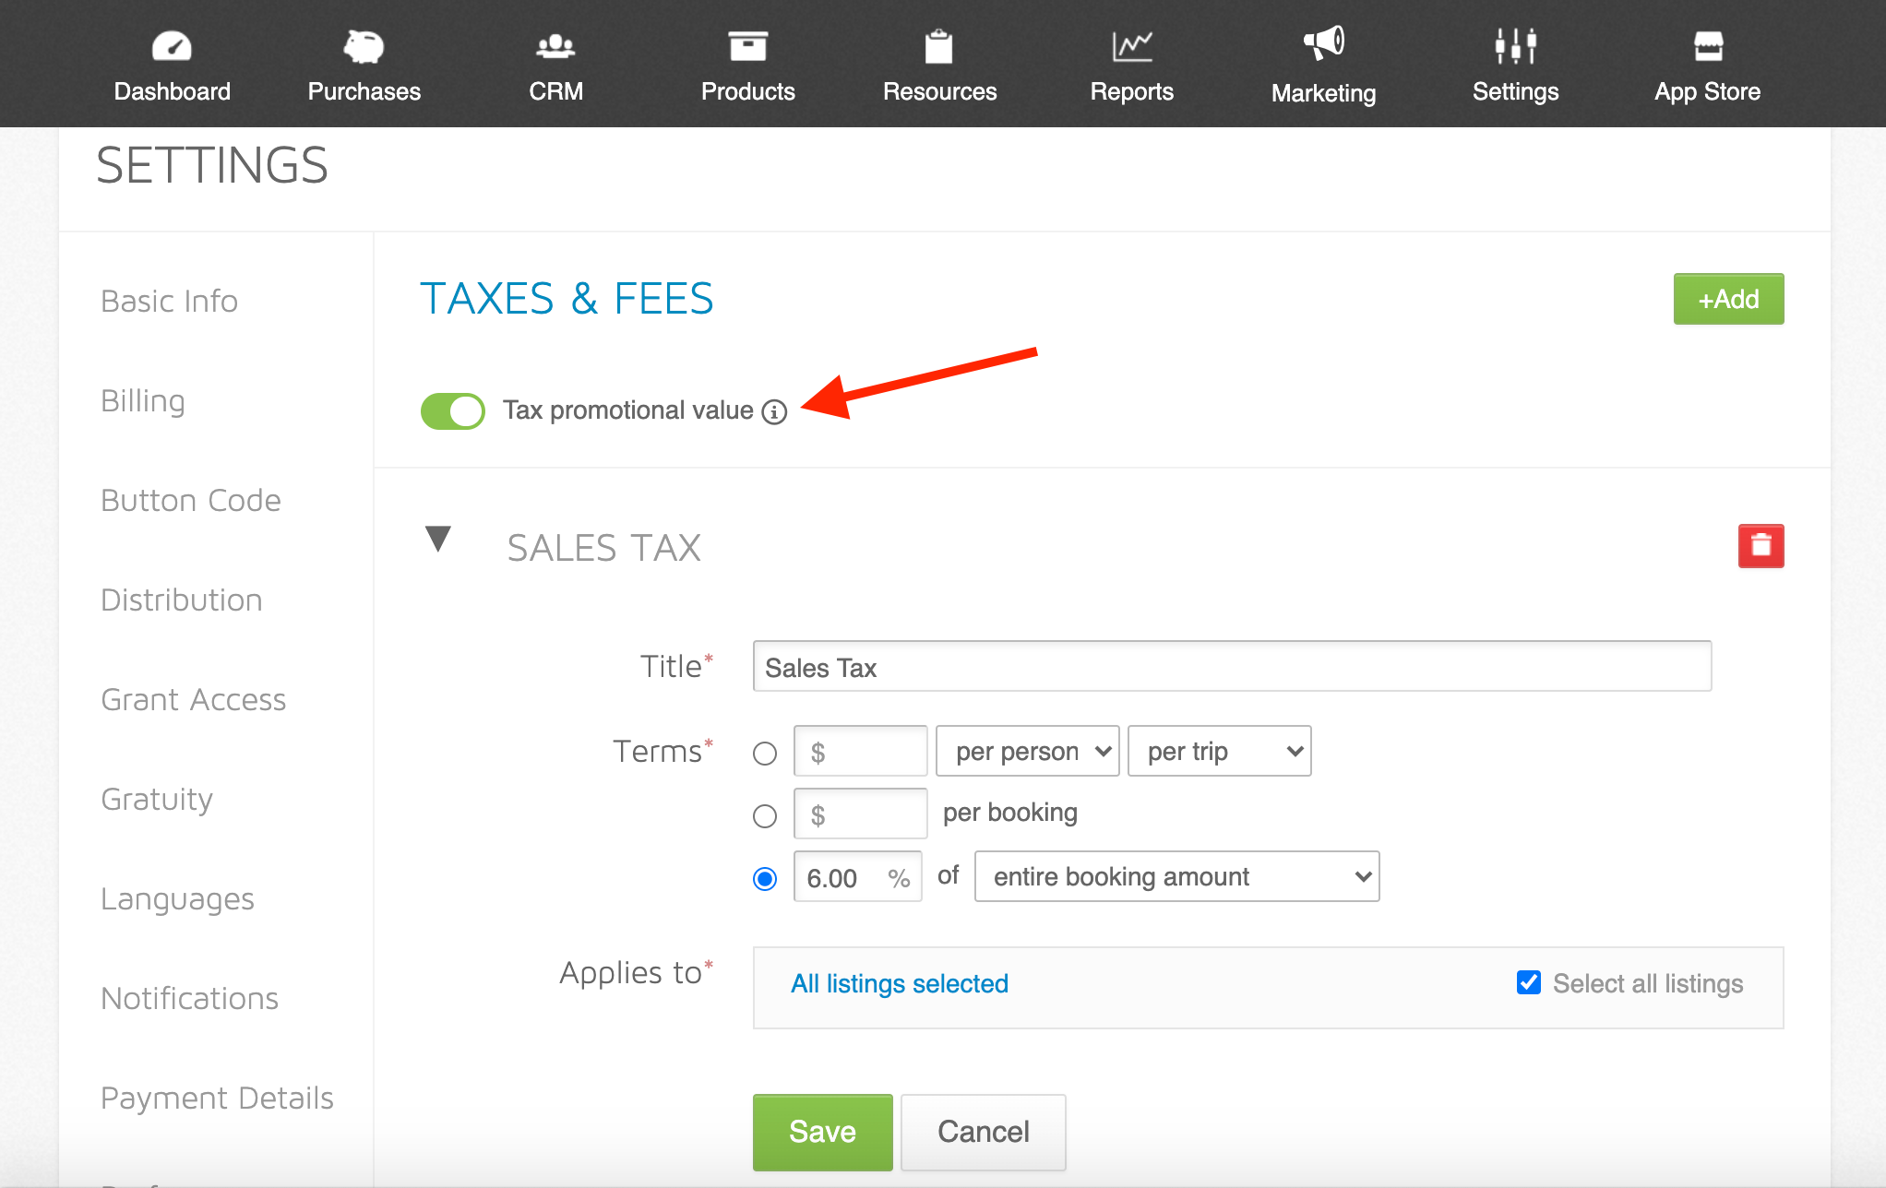Open the Dashboard gauge icon
The image size is (1886, 1188).
[x=172, y=46]
